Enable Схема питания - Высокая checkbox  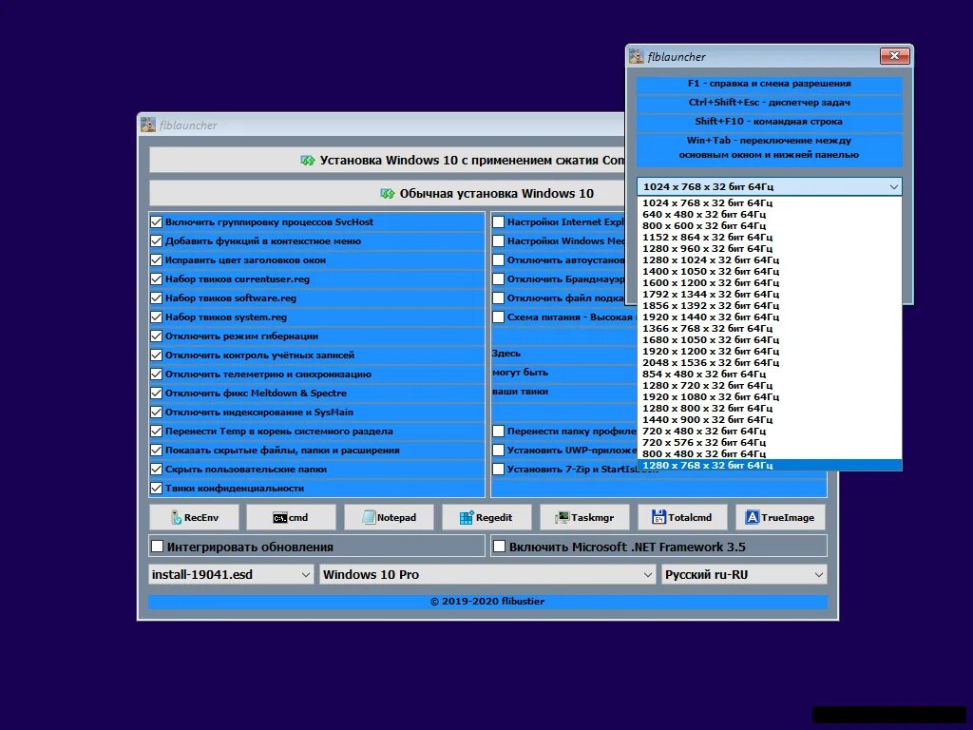498,317
